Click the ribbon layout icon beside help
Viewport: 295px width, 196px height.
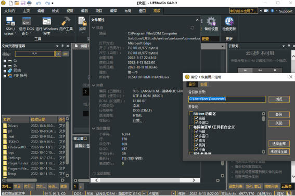click(x=266, y=11)
